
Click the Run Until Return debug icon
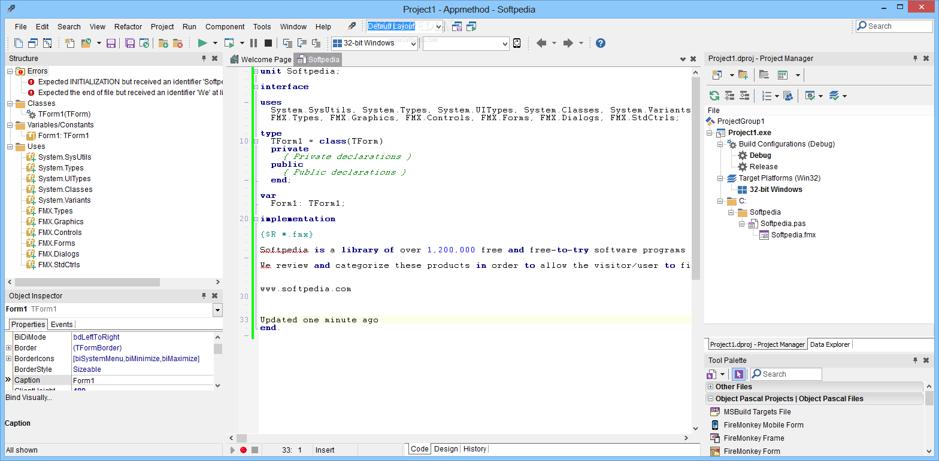(x=316, y=43)
